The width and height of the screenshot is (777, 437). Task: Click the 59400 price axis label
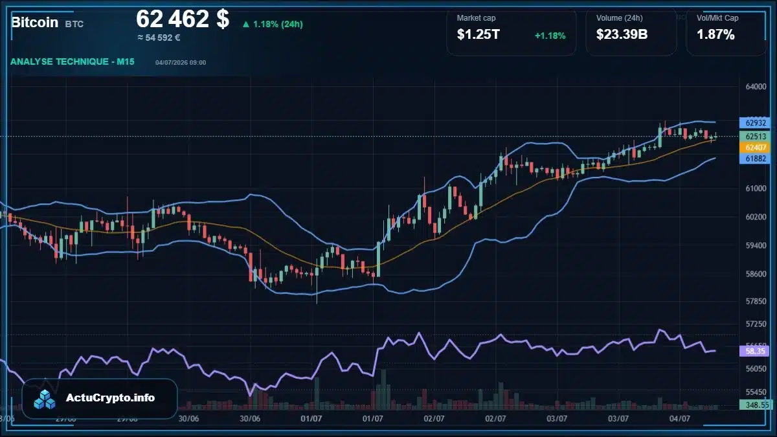tap(756, 245)
